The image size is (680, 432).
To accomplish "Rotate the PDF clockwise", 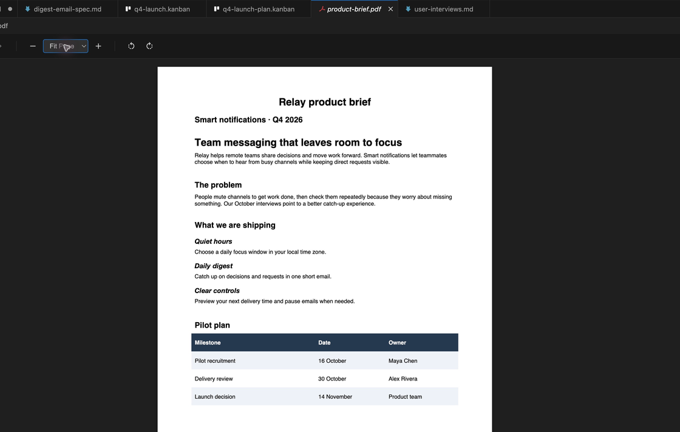I will [149, 46].
